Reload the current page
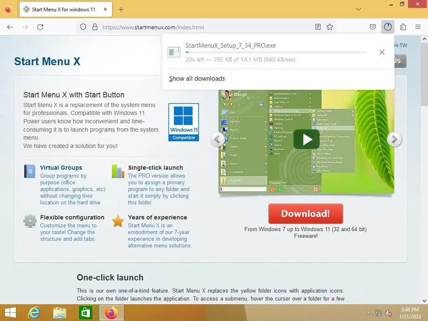The width and height of the screenshot is (428, 321). [40, 27]
